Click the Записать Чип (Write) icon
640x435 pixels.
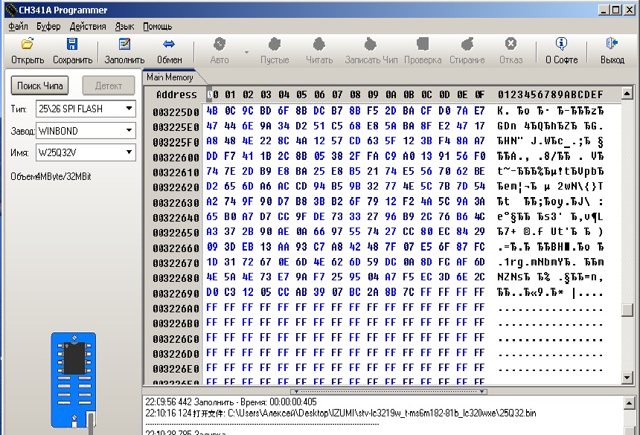371,45
